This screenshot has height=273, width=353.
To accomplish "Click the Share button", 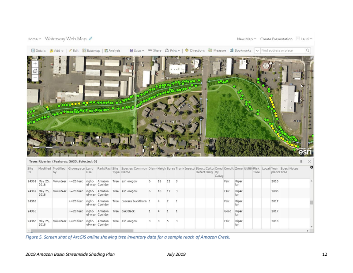I will (x=154, y=50).
